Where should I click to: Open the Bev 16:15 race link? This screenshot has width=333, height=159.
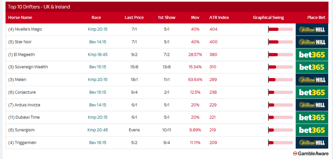(98, 143)
